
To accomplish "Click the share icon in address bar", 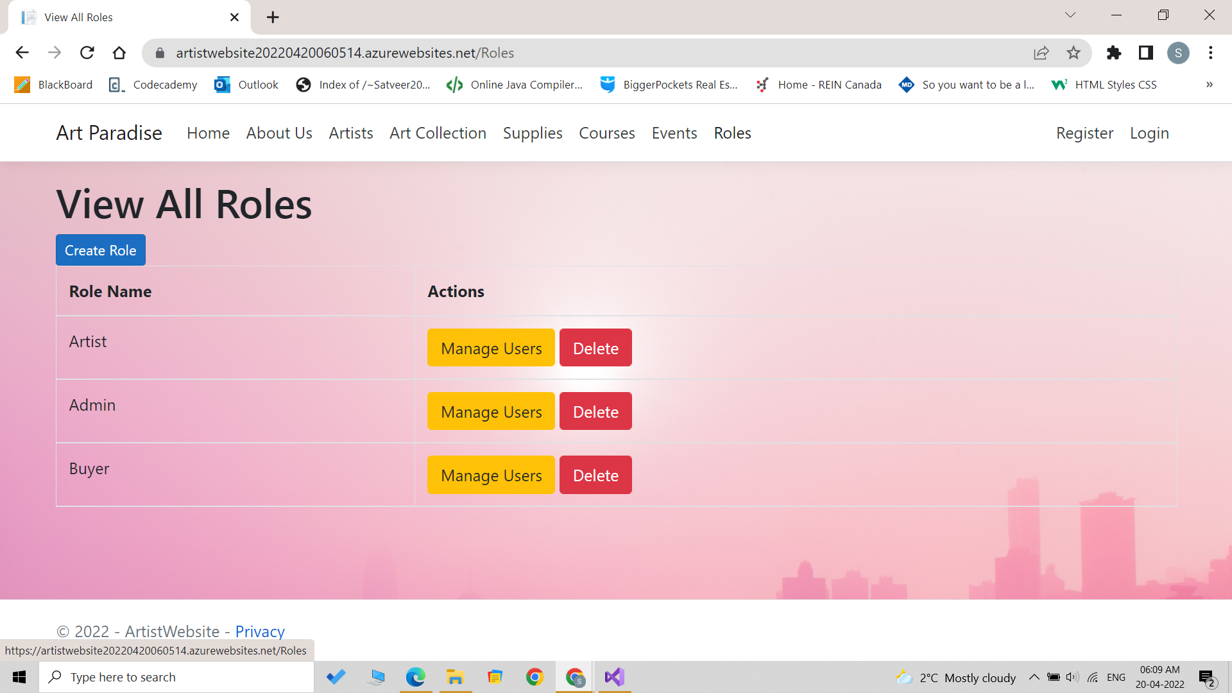I will pyautogui.click(x=1041, y=53).
